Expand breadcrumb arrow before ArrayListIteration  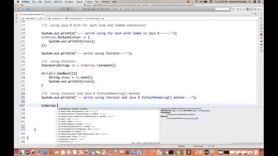click(64, 18)
